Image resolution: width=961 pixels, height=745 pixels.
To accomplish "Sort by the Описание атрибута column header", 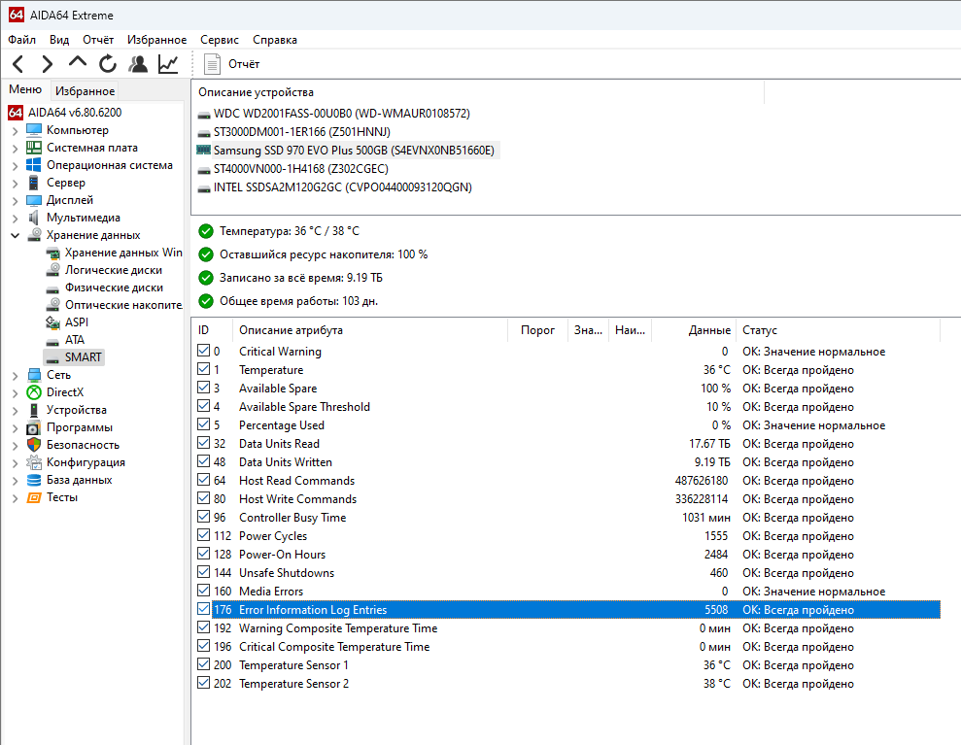I will coord(370,330).
